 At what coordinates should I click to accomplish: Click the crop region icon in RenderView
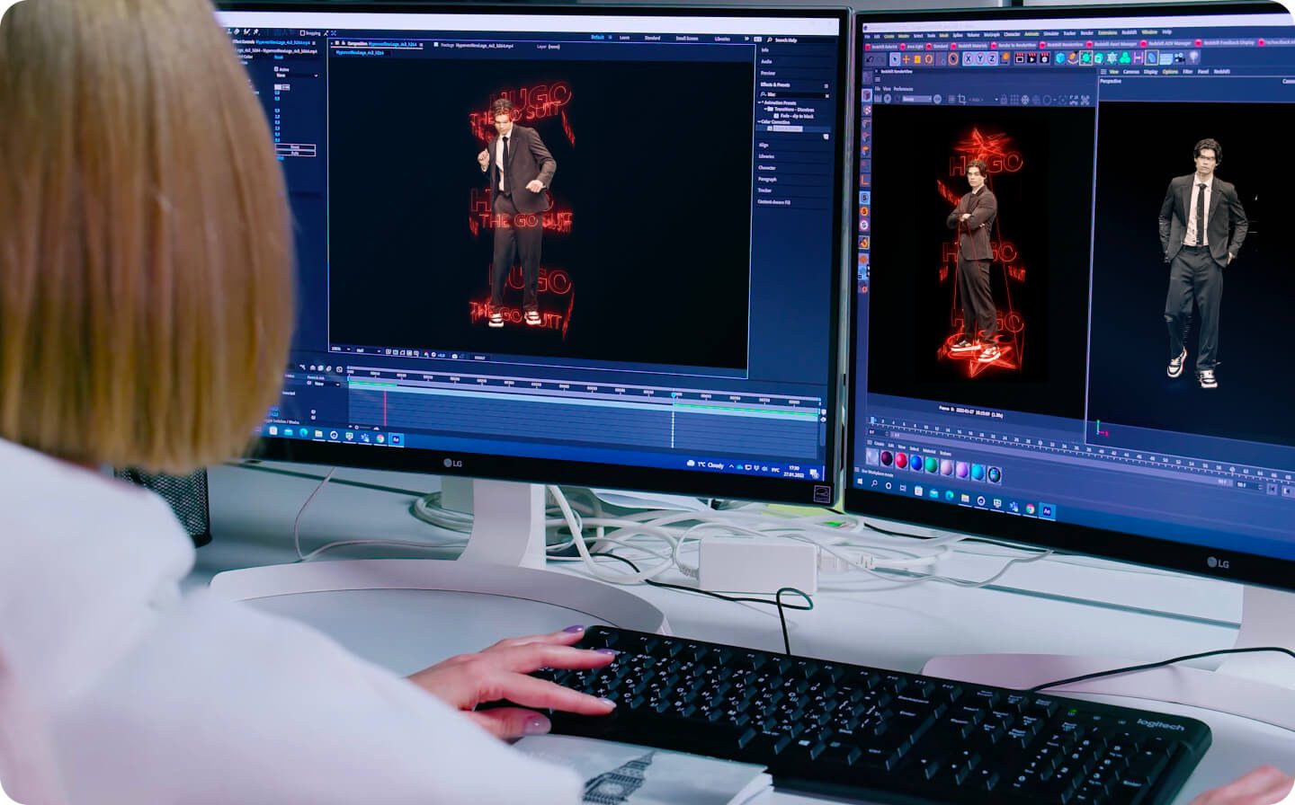[961, 100]
